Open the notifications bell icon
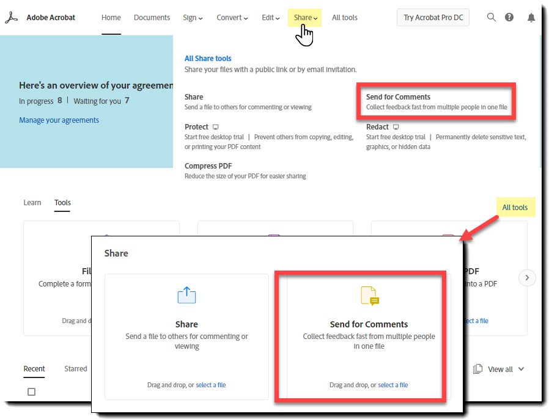The image size is (549, 419). click(531, 18)
